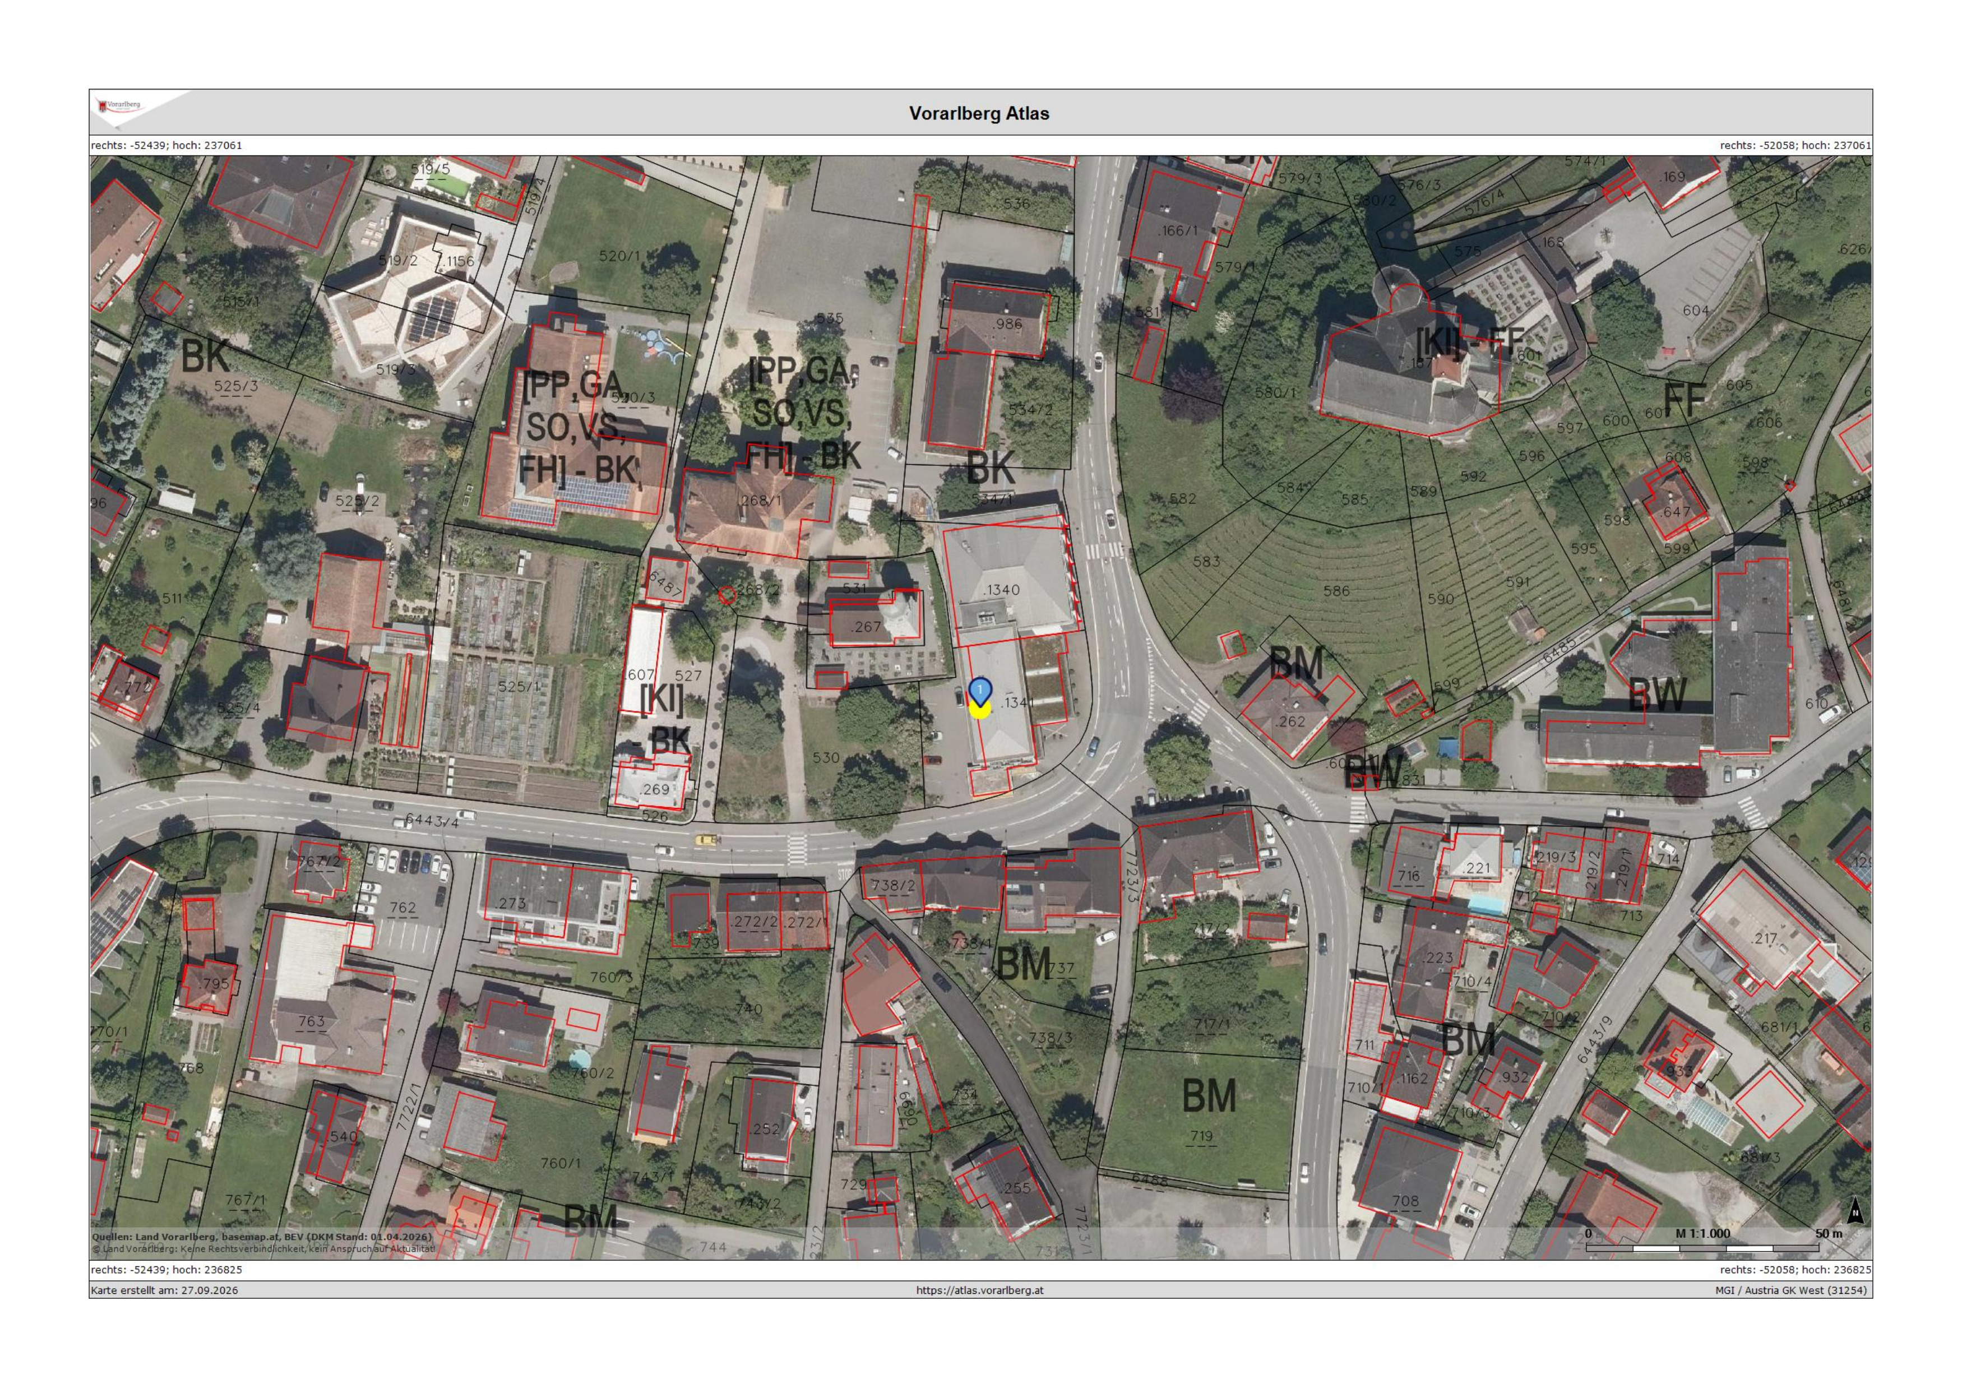Click building label .269
This screenshot has height=1388, width=1962.
click(654, 790)
